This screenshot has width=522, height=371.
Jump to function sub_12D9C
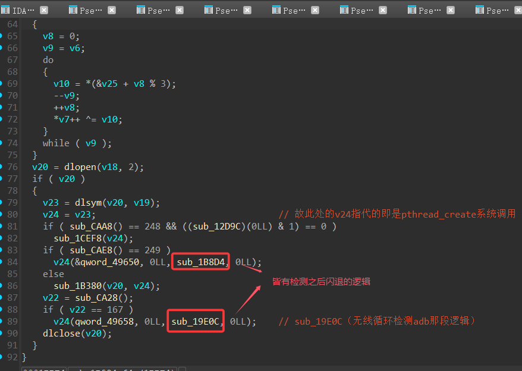(217, 227)
